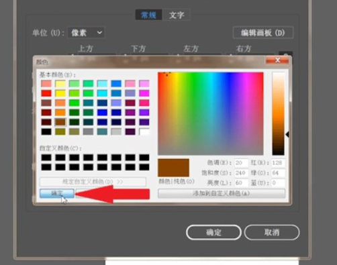
Task: Select the pale yellow swatch in the first row
Action: point(60,84)
